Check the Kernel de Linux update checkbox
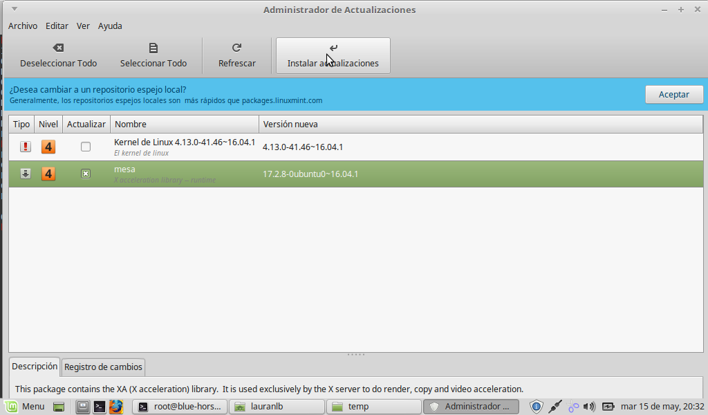This screenshot has width=708, height=415. pos(86,147)
